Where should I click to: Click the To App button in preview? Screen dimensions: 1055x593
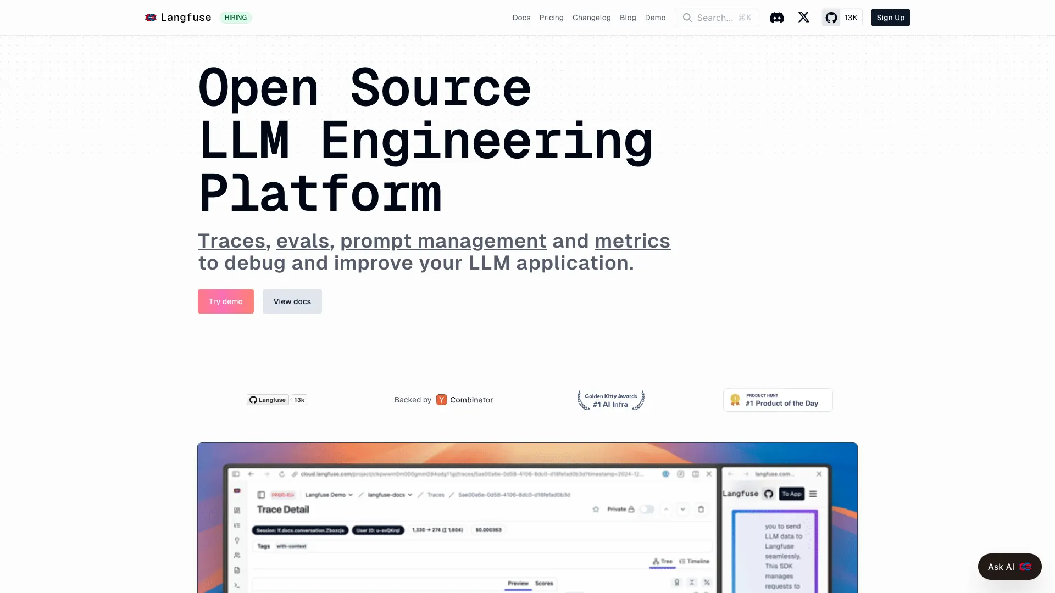tap(791, 494)
